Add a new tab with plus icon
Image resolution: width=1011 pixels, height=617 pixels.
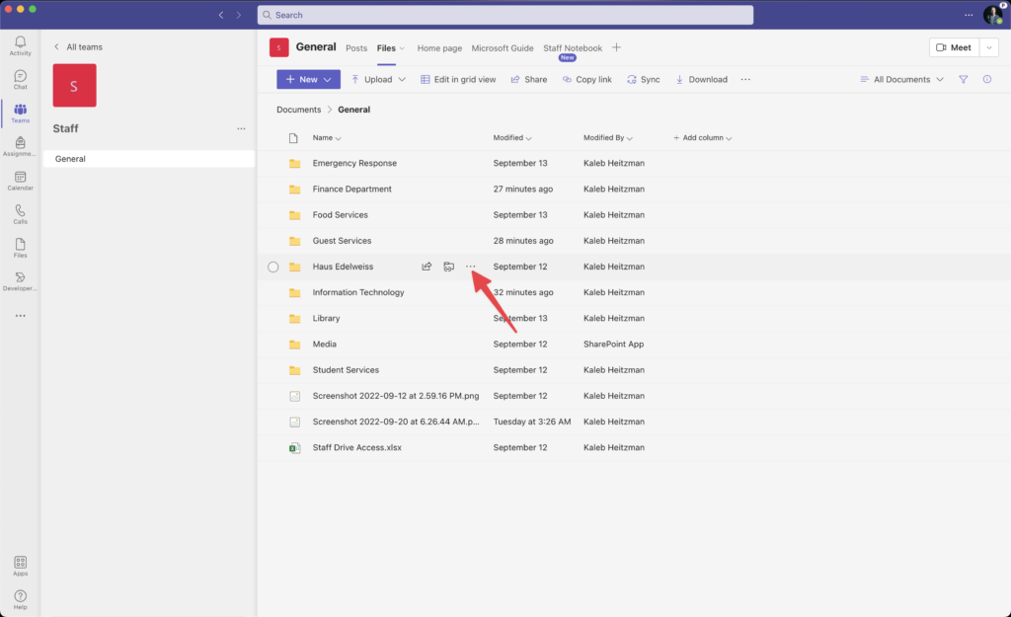click(616, 47)
